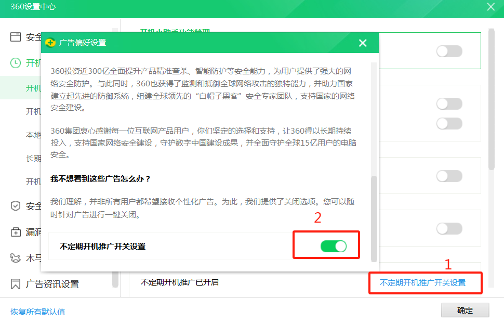This screenshot has height=323, width=504.
Task: Click the 确定 button
Action: [465, 311]
